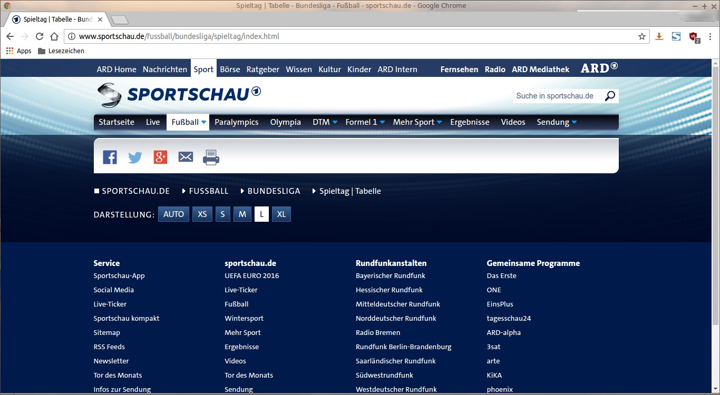Go to the browser home page
The width and height of the screenshot is (720, 395).
[x=54, y=36]
